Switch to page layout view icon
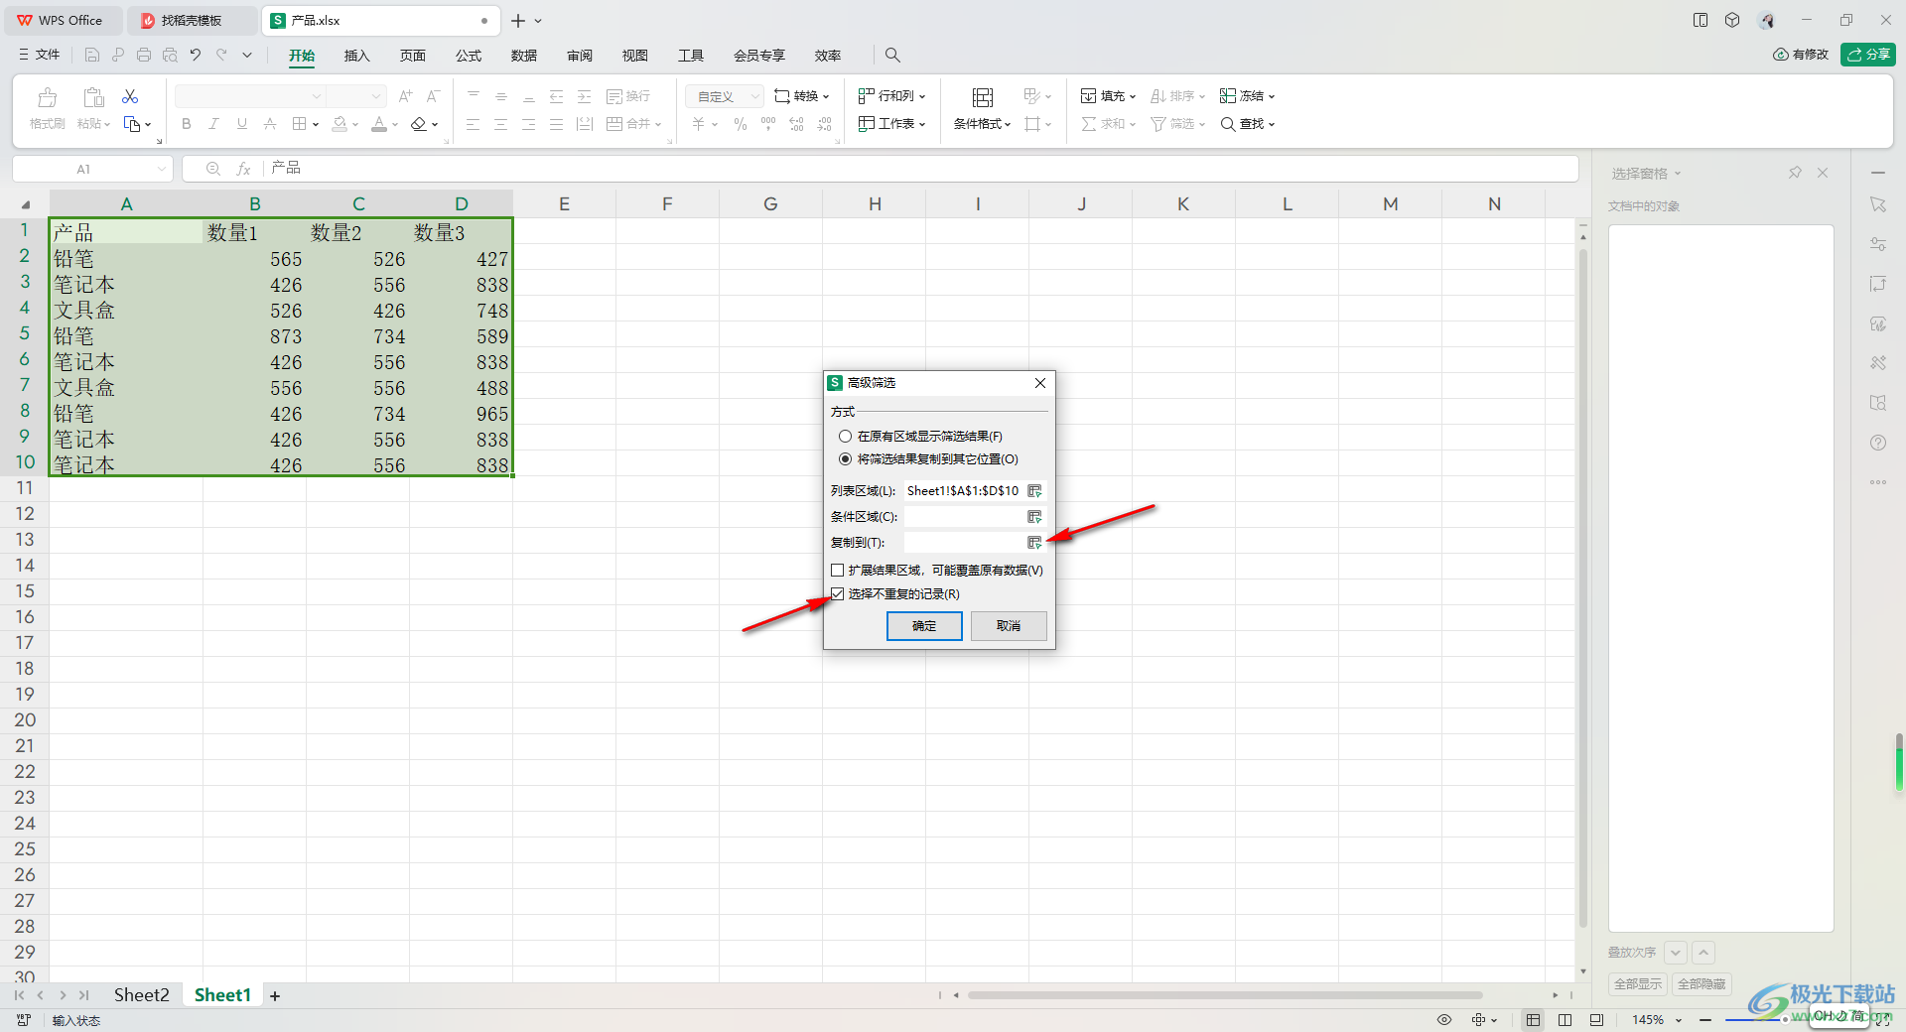1906x1032 pixels. point(1565,1020)
